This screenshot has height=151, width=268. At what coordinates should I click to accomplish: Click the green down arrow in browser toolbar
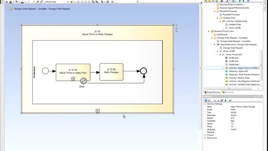tap(243, 1)
